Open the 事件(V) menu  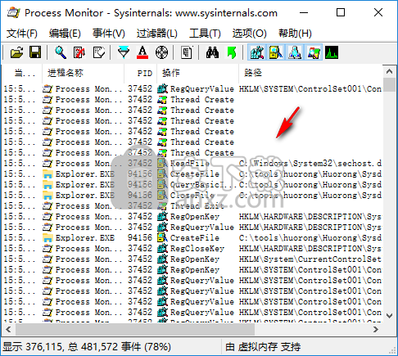(x=109, y=34)
